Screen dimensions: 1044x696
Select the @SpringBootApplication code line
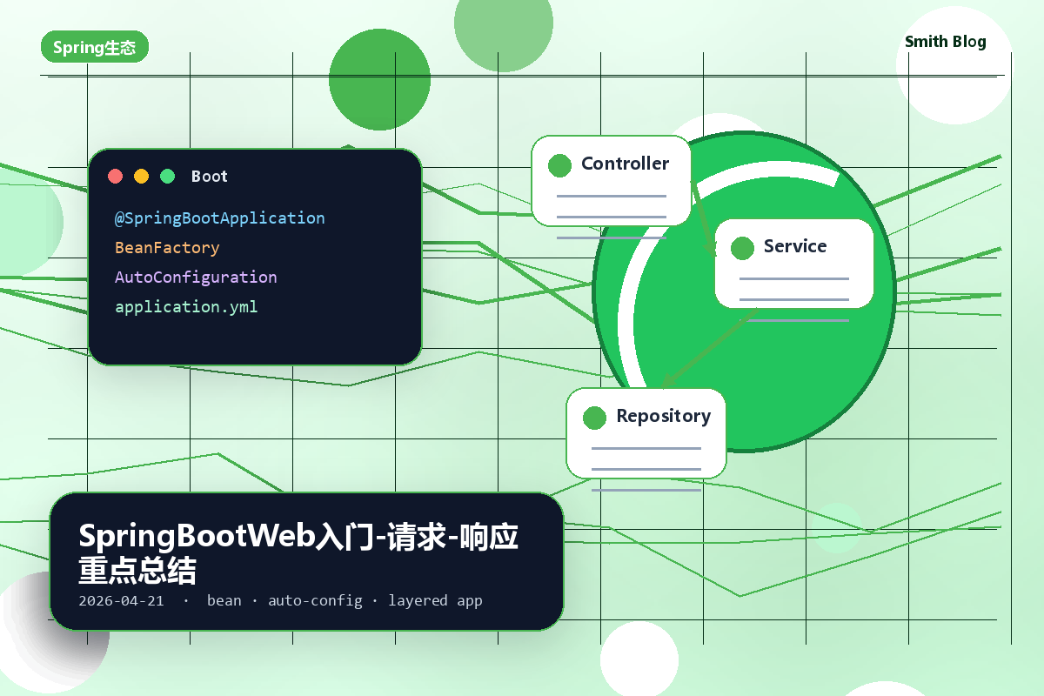coord(219,218)
